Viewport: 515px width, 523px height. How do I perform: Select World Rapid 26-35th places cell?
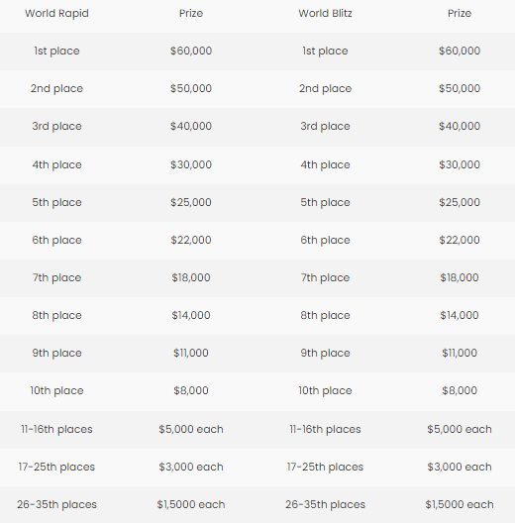[56, 504]
